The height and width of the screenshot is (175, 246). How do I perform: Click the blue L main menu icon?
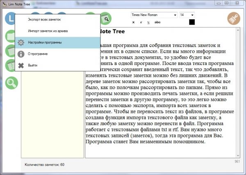(9, 19)
